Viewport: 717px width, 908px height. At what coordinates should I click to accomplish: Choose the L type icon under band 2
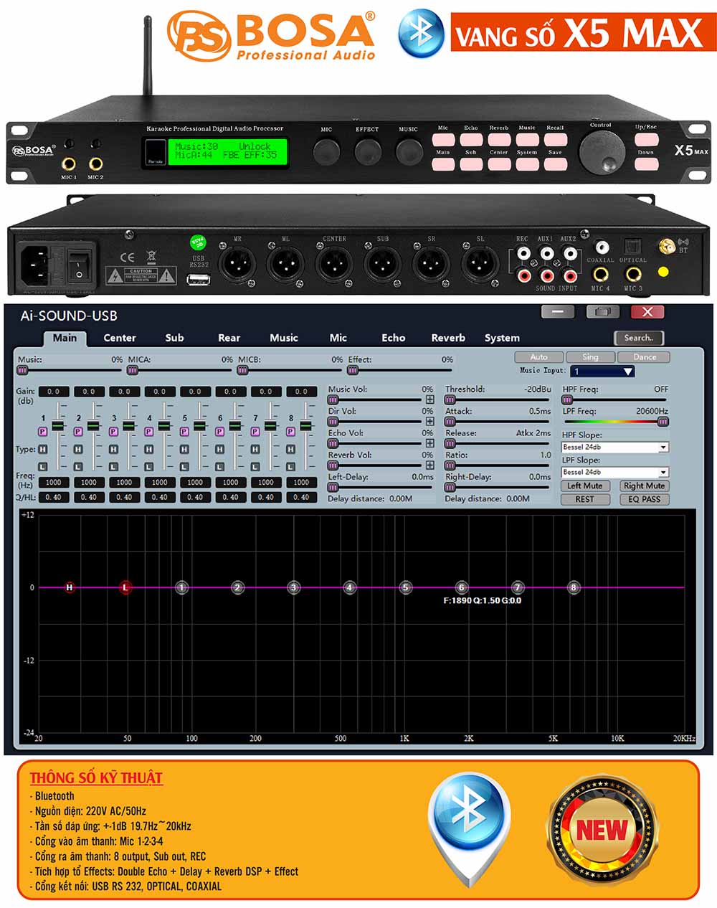[78, 467]
